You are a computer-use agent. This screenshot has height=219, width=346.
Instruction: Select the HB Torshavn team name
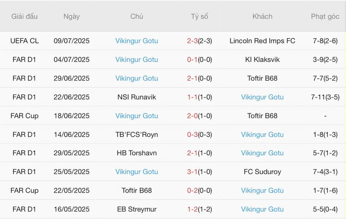(137, 153)
